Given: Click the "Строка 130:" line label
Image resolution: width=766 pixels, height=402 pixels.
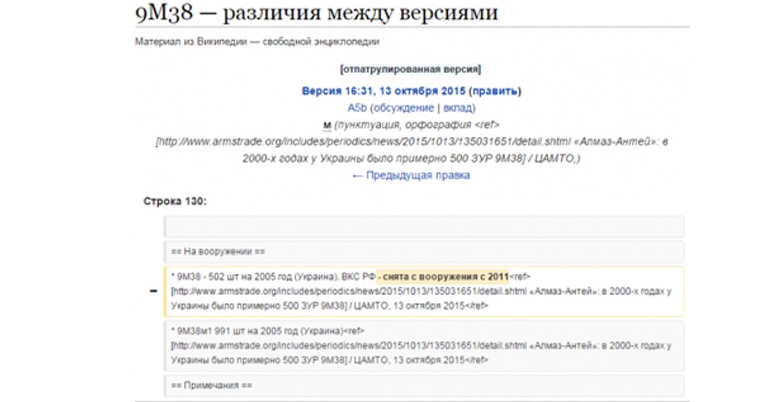Looking at the screenshot, I should tap(175, 201).
